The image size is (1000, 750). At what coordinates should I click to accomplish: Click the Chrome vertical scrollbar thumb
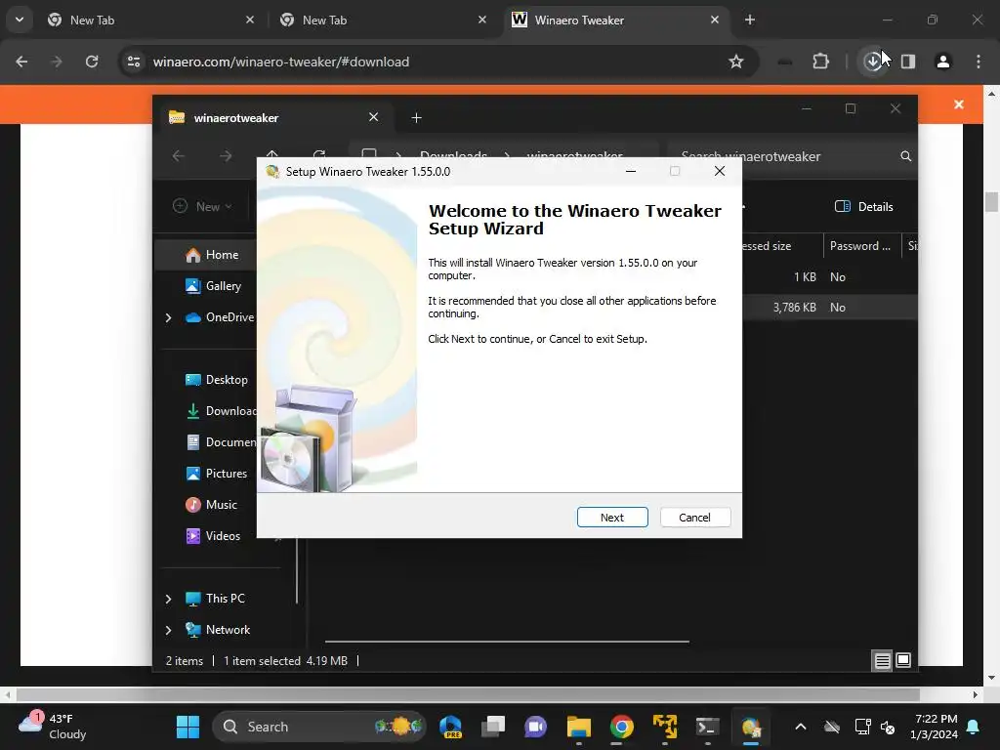[x=991, y=201]
